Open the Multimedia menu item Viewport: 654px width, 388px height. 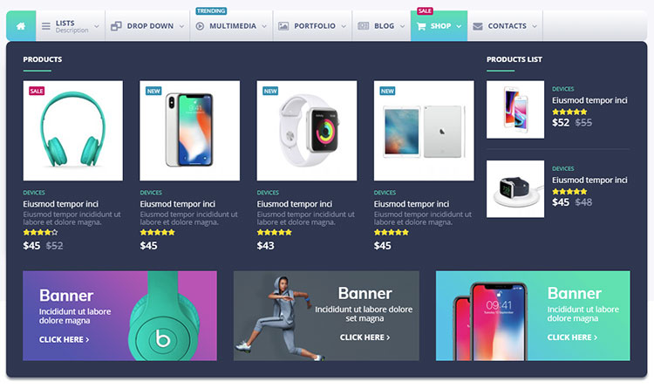pyautogui.click(x=231, y=26)
